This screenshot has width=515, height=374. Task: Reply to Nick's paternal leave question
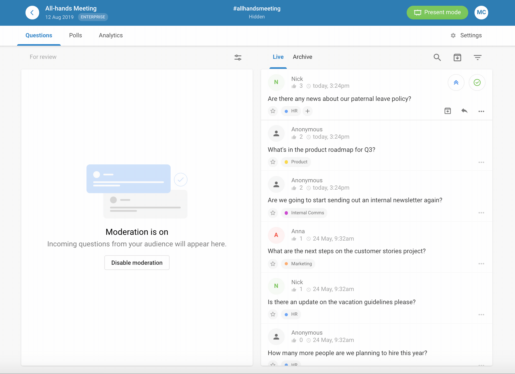pos(464,111)
